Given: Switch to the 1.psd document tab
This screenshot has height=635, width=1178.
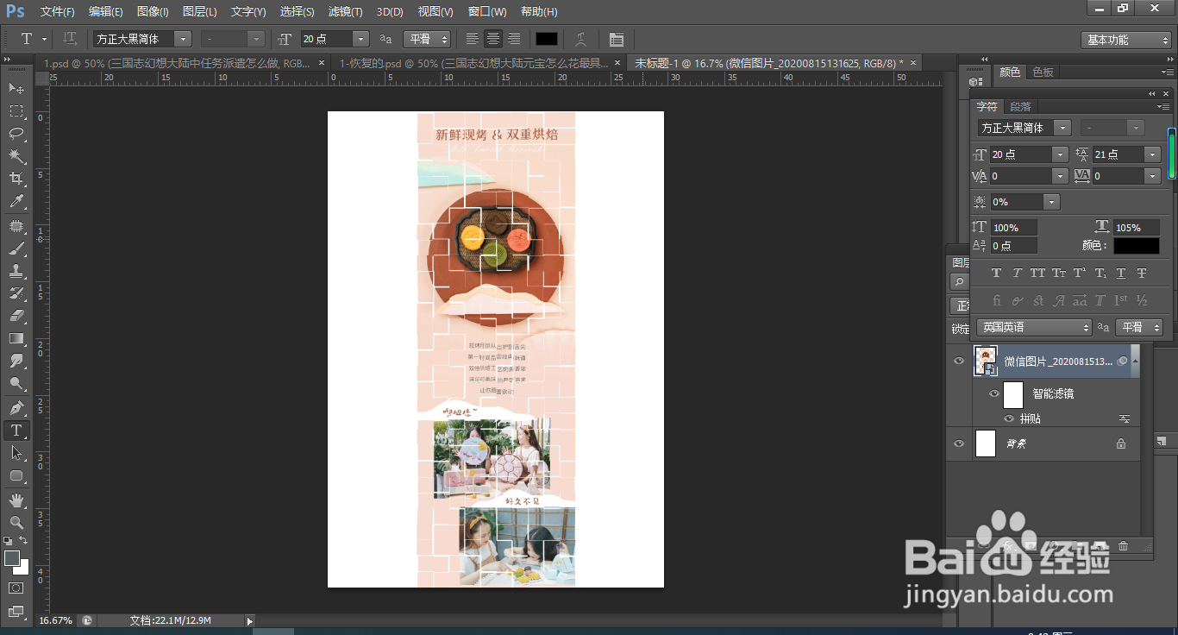Looking at the screenshot, I should coord(178,63).
